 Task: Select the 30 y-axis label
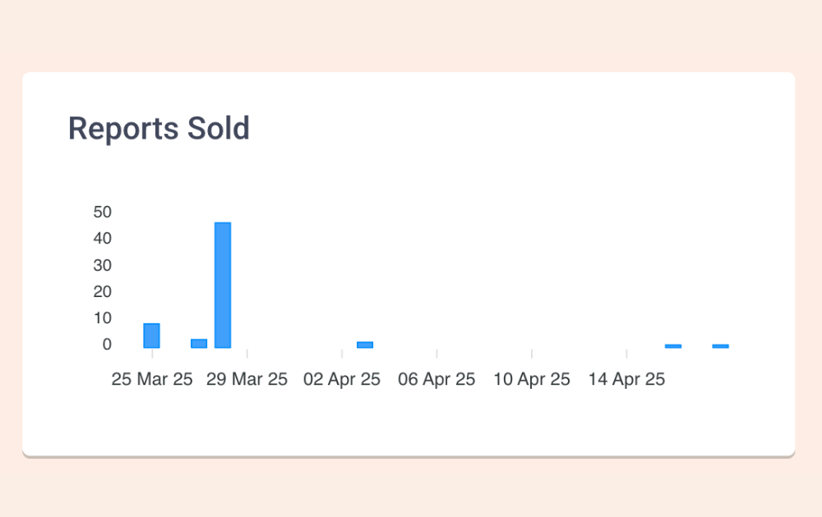pos(102,265)
